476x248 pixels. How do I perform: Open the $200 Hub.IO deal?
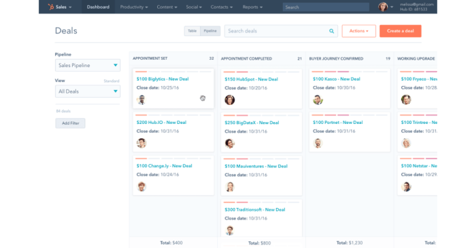point(161,123)
